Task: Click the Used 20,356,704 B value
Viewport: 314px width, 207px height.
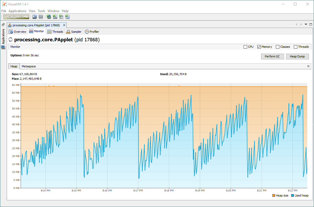Action: (x=178, y=74)
